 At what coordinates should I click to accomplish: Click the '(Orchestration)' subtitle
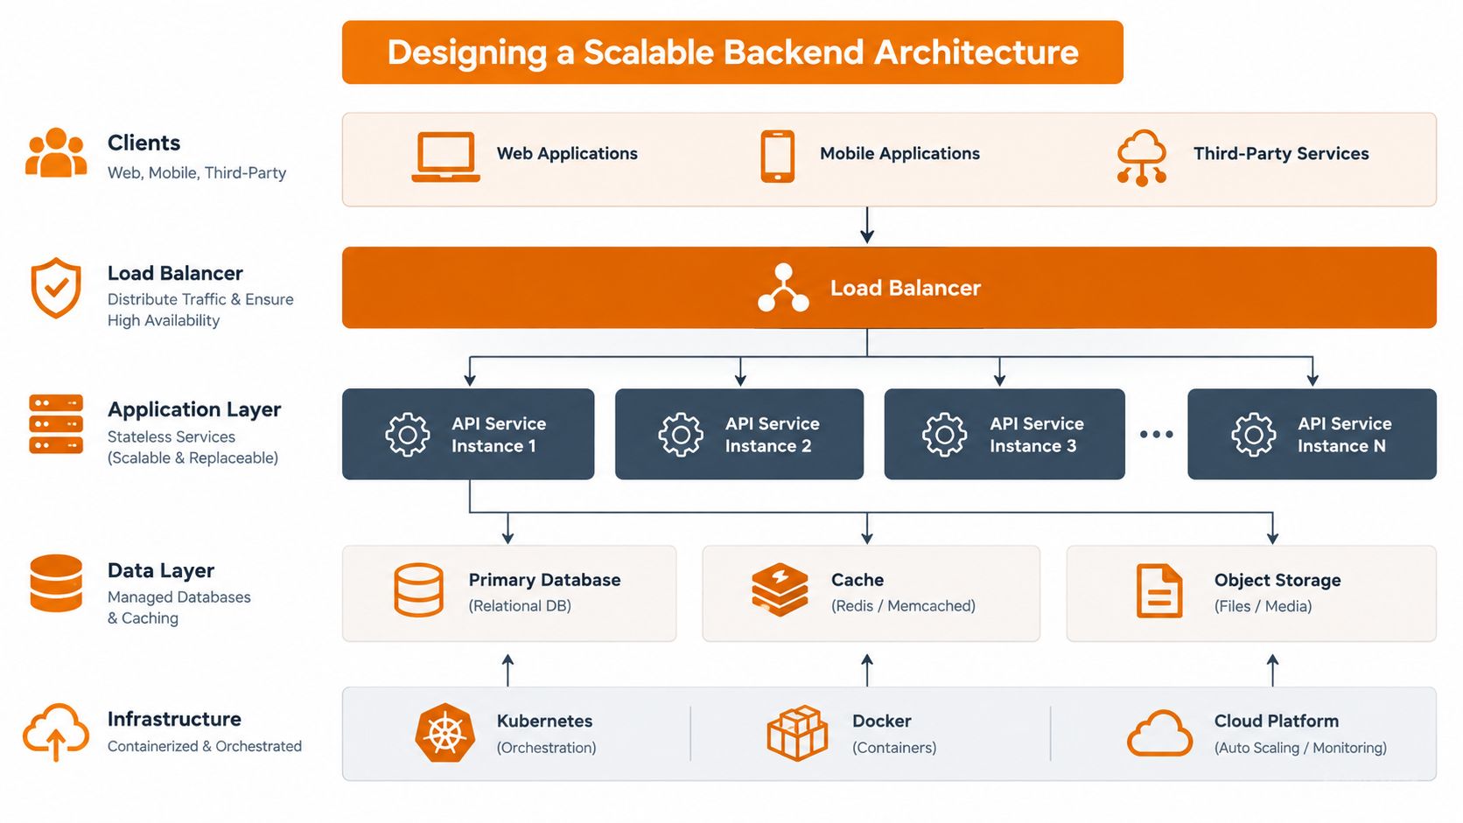pos(546,748)
